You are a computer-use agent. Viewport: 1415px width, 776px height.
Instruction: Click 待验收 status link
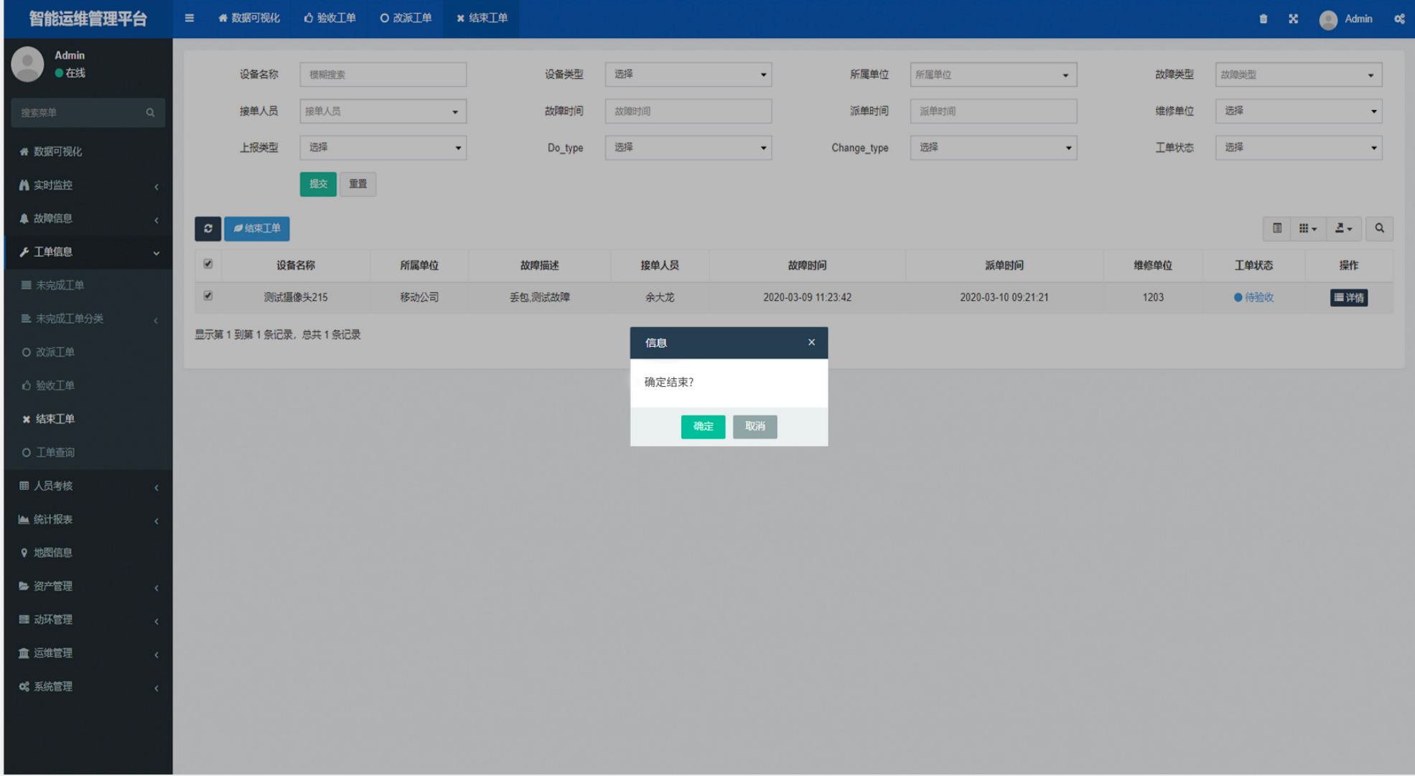tap(1253, 297)
